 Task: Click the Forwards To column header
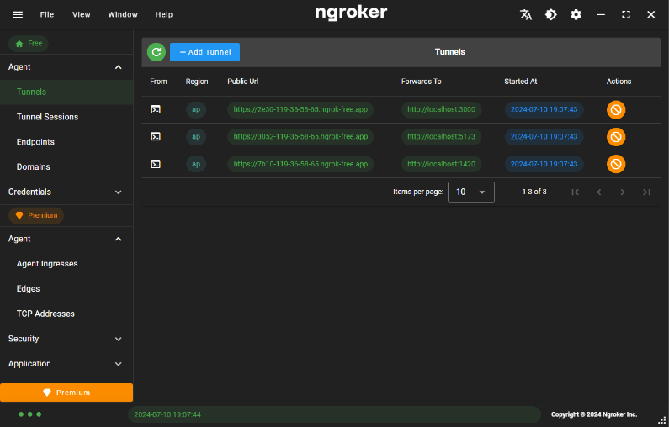(x=421, y=82)
